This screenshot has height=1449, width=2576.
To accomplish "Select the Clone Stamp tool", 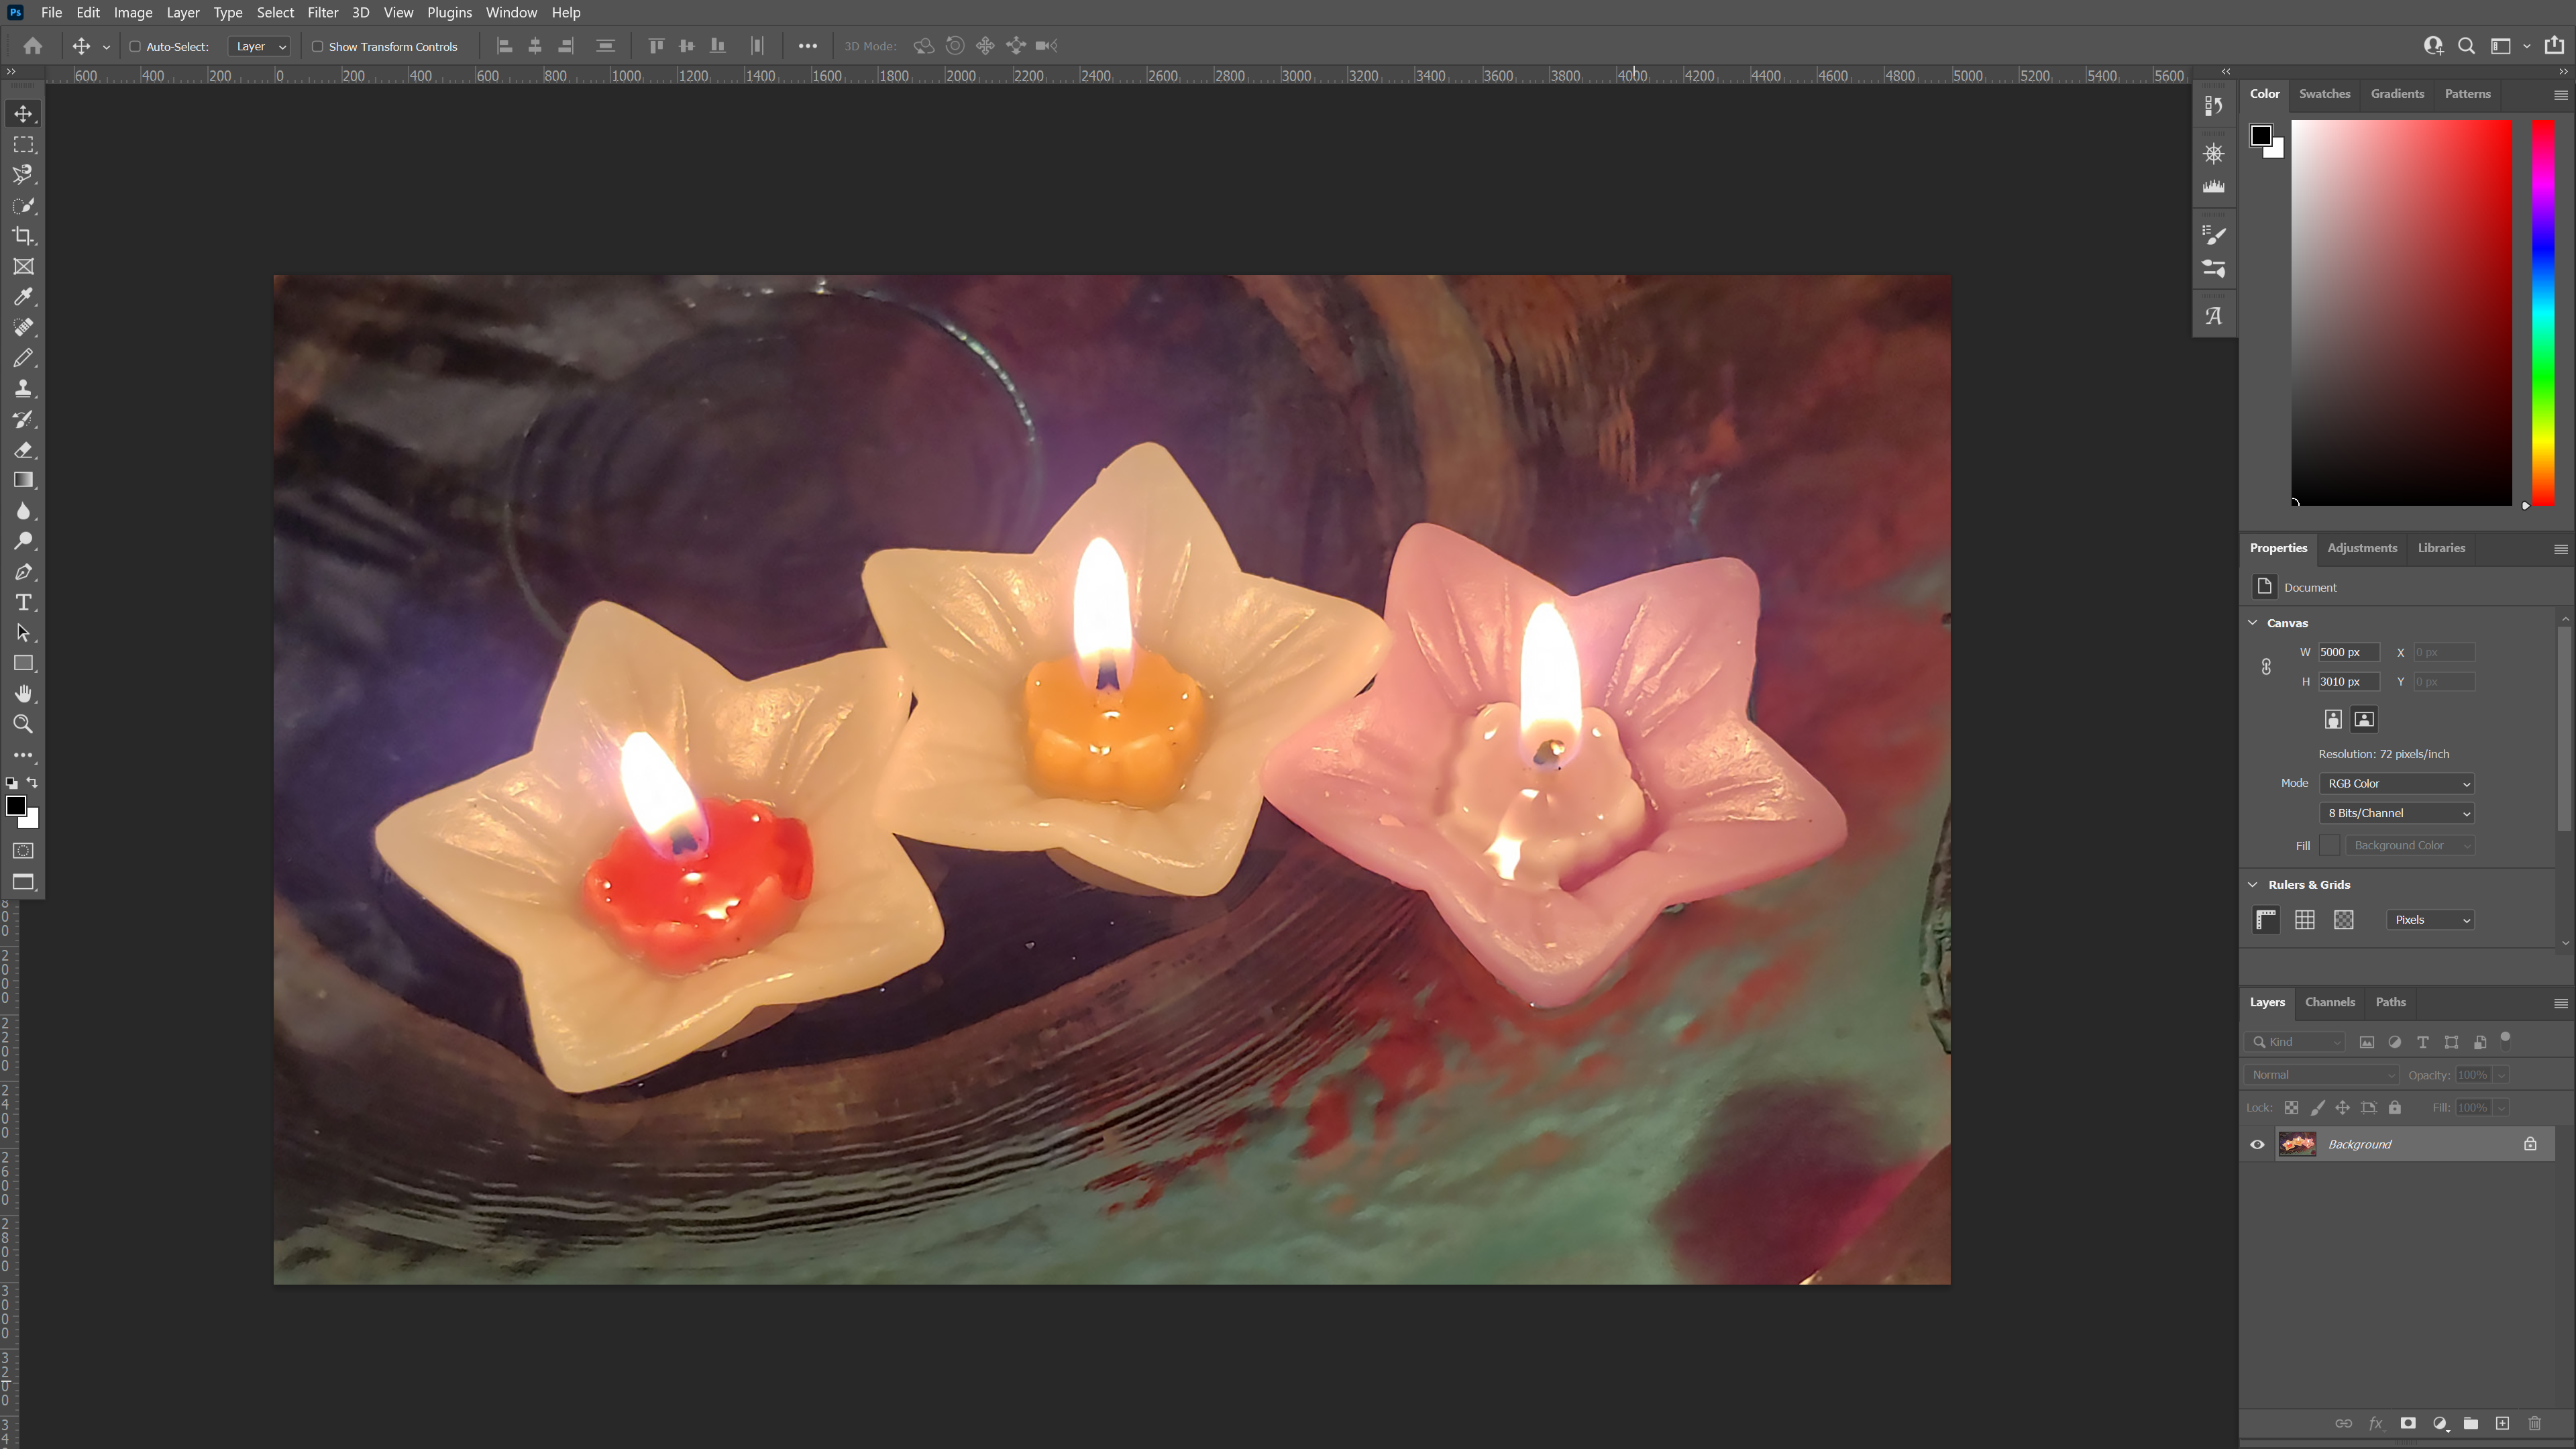I will click(x=23, y=389).
